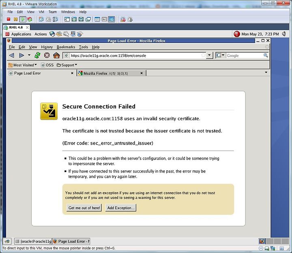The height and width of the screenshot is (253, 292).
Task: Click the Take Snapshot toolbar icon
Action: (41, 19)
